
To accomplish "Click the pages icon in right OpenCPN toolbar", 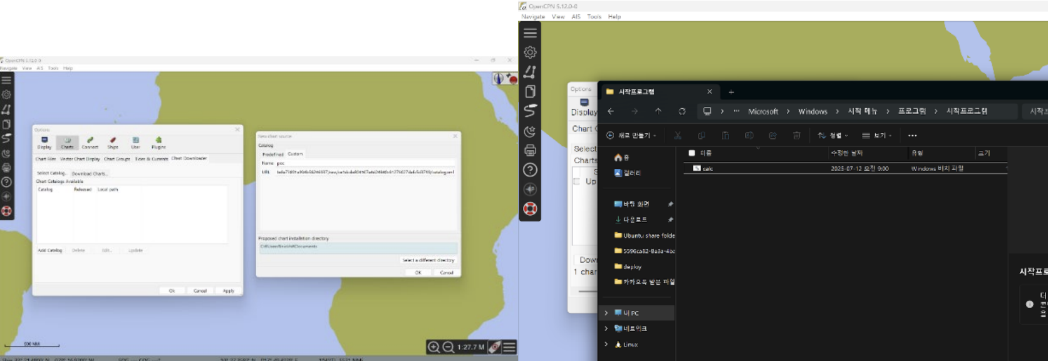I will click(x=530, y=91).
